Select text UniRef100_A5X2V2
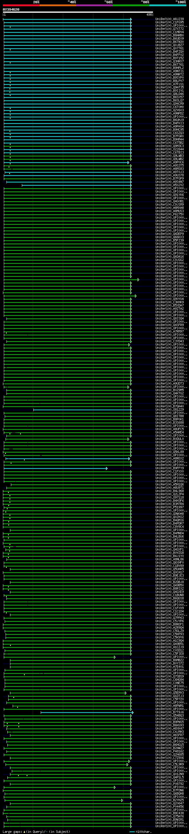Image resolution: width=189 pixels, height=834 pixels. (x=170, y=185)
